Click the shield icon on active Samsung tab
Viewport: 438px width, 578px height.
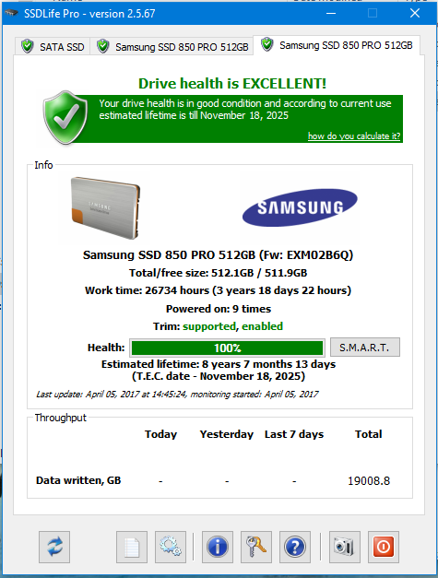tap(266, 44)
